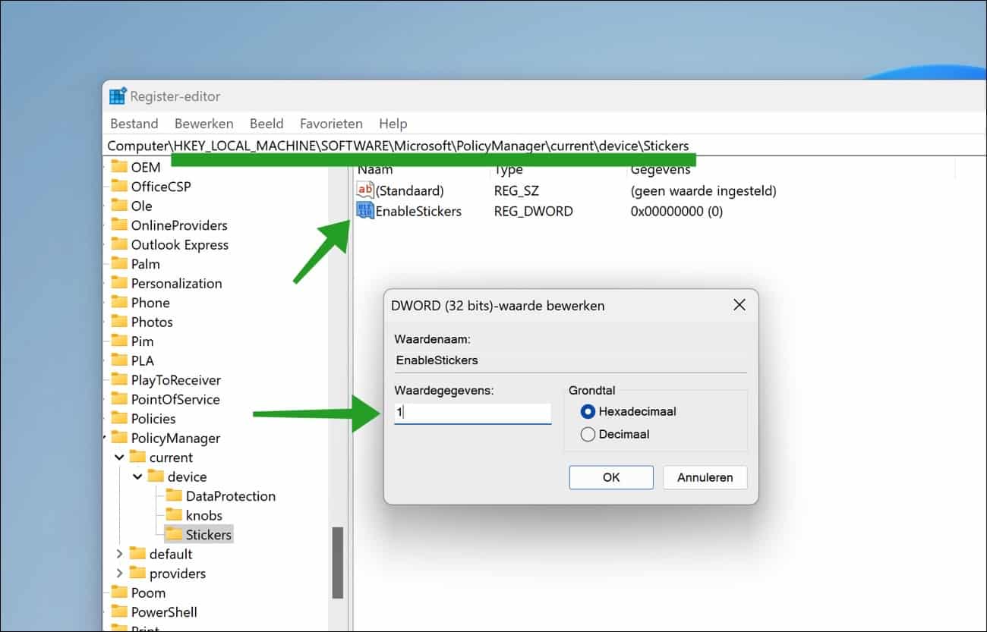Select the DataProtection folder icon
The width and height of the screenshot is (987, 632).
(174, 496)
